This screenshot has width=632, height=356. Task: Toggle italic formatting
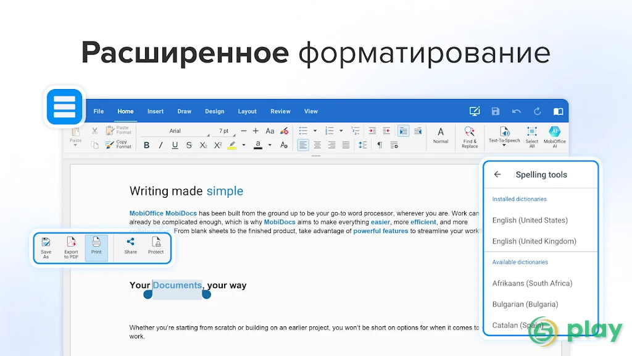point(160,145)
